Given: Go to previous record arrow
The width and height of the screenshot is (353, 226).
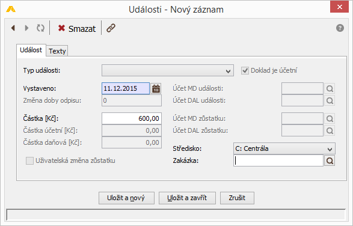Looking at the screenshot, I should 13,28.
